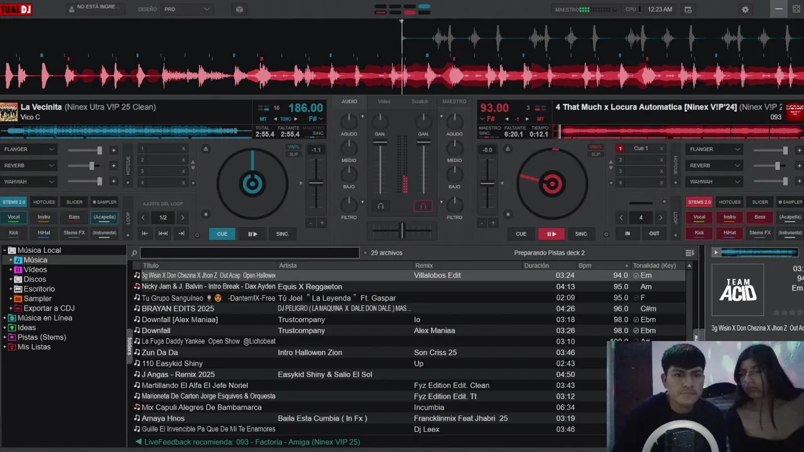Click left deck loop-in bracket icon
Viewport: 804px width, 452px height.
[144, 234]
